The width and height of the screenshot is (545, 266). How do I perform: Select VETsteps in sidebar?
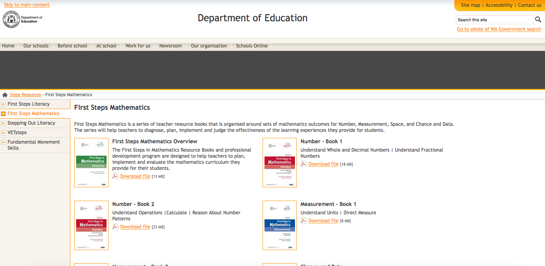tap(17, 133)
